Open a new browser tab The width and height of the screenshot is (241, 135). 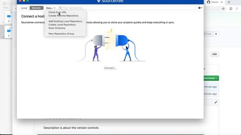[229, 2]
